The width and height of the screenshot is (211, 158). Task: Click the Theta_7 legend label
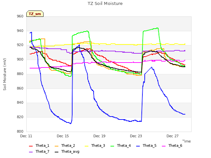coord(43,151)
